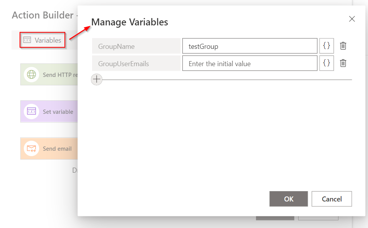The height and width of the screenshot is (228, 368).
Task: Delete the GroupName variable with trash icon
Action: click(343, 45)
